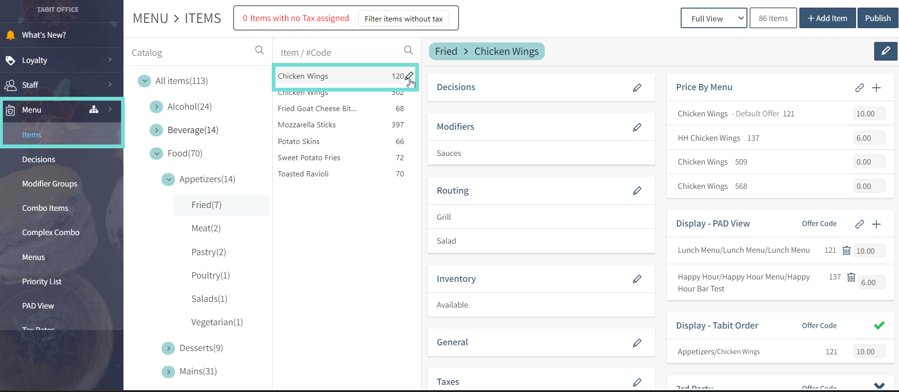Open the menu structure hierarchy icon
Screen dimensions: 899x392
[94, 110]
